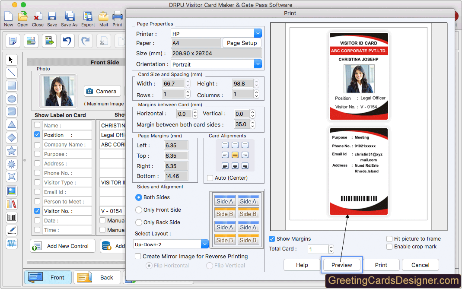Click the Height value stepper arrows
The width and height of the screenshot is (462, 289).
click(x=257, y=83)
